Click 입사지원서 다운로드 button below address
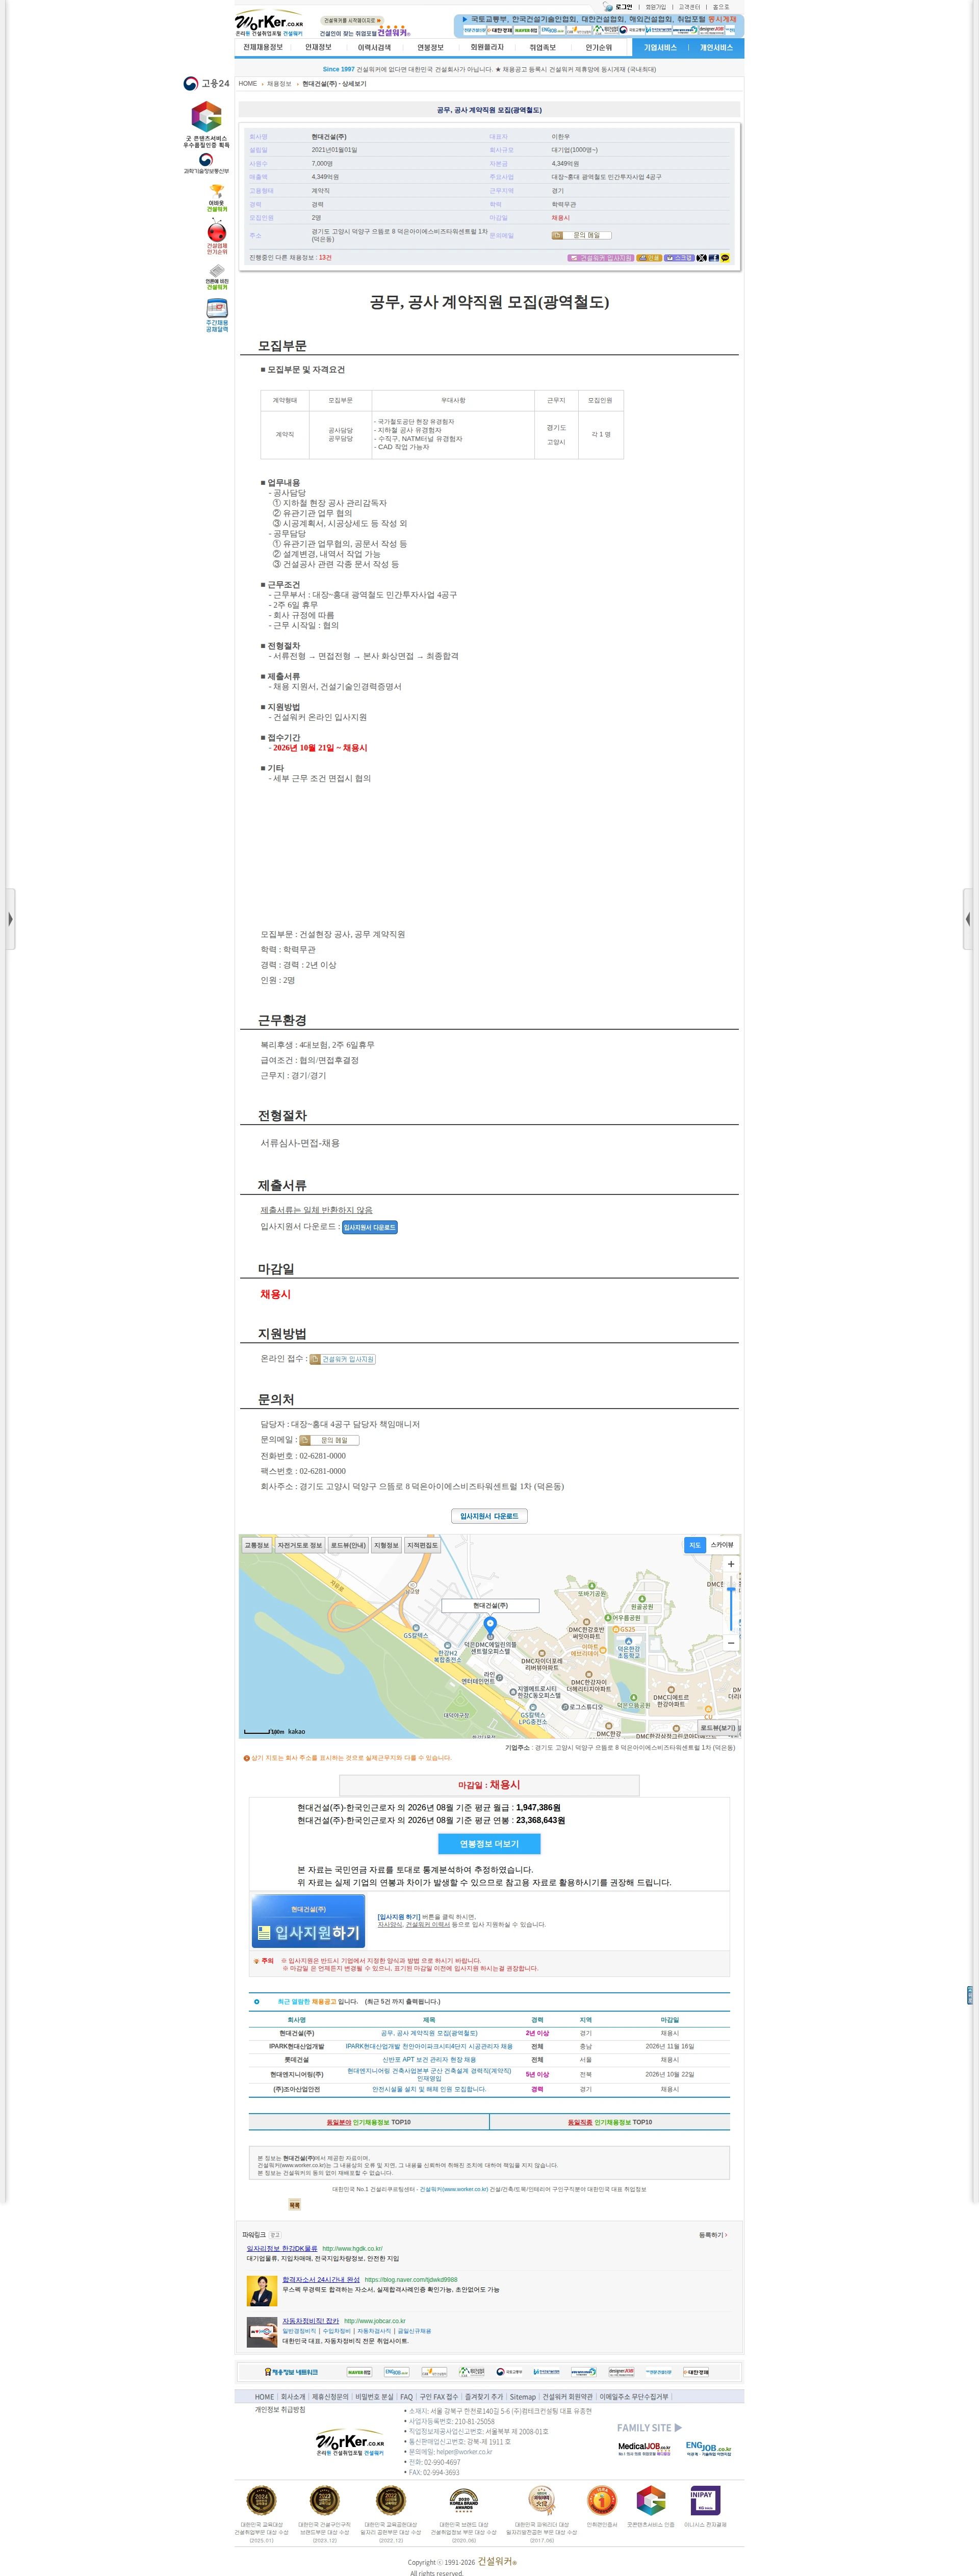 pos(489,1516)
